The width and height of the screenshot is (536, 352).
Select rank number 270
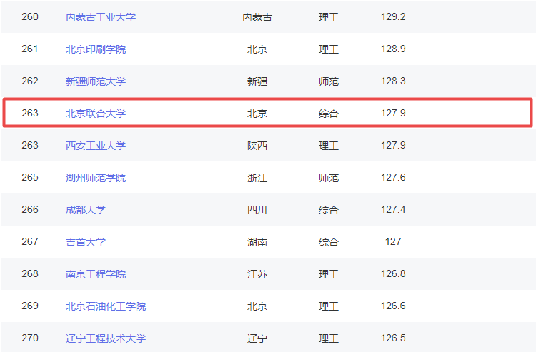[x=30, y=338]
